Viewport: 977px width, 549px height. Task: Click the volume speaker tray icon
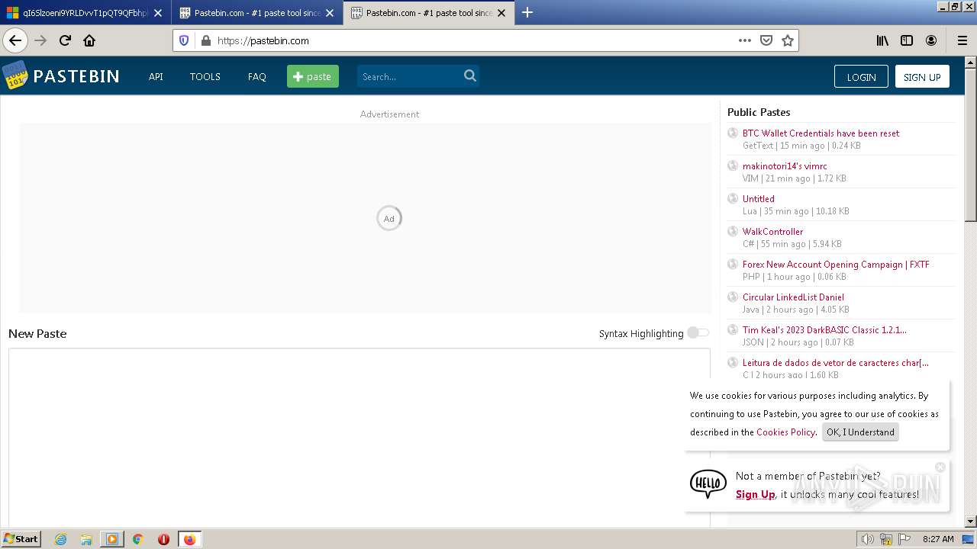click(x=867, y=539)
